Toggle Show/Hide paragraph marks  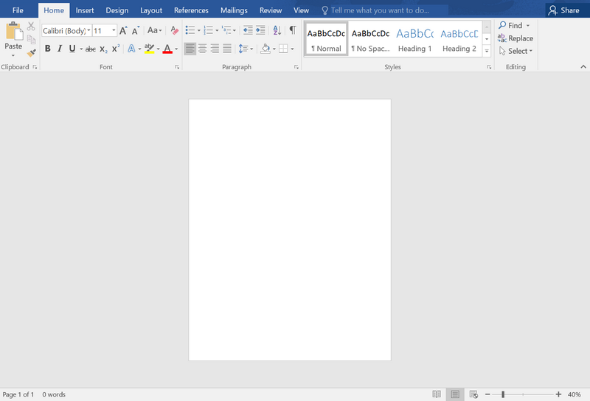click(x=293, y=30)
